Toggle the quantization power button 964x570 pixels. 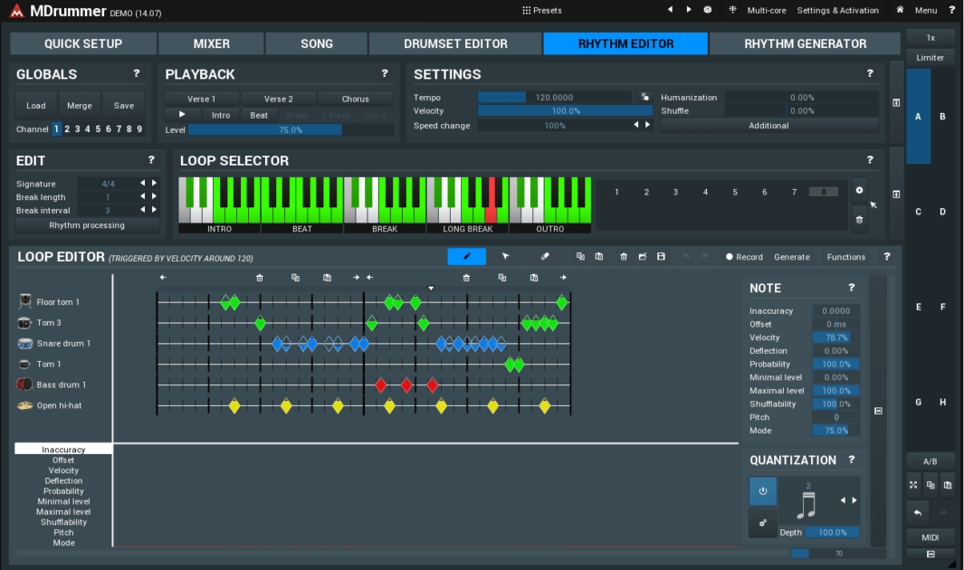click(763, 491)
